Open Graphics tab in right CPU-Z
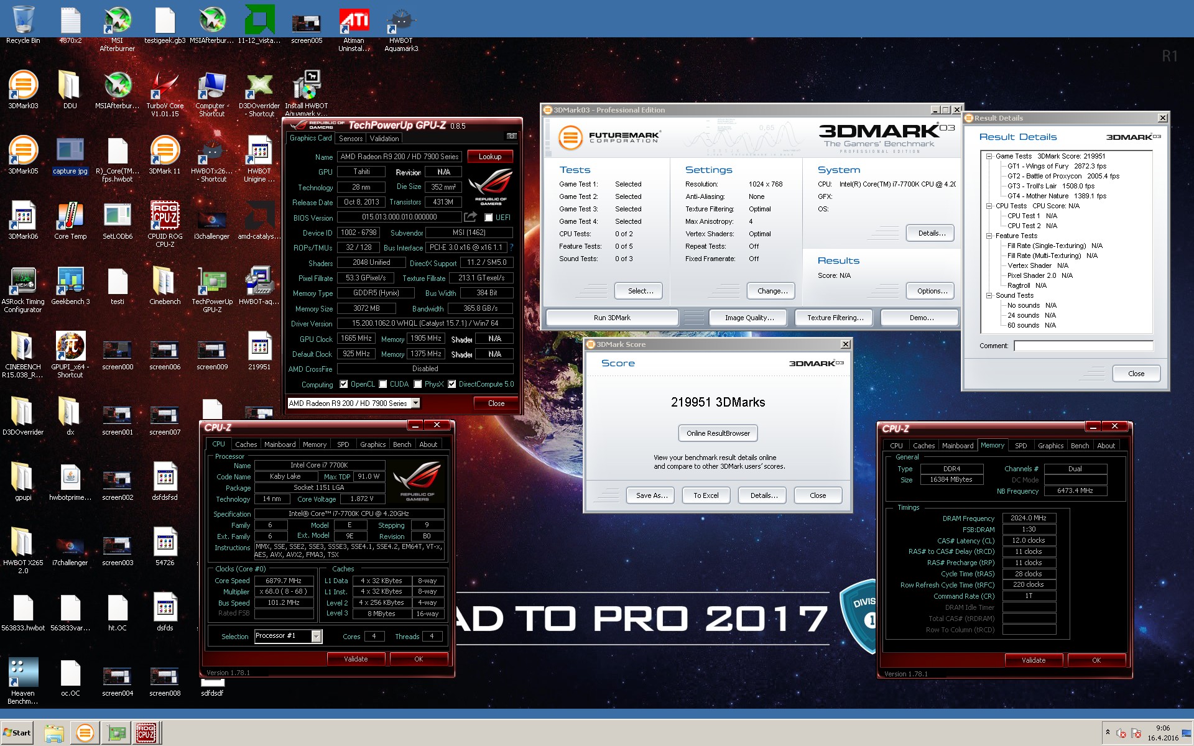 pyautogui.click(x=1050, y=446)
